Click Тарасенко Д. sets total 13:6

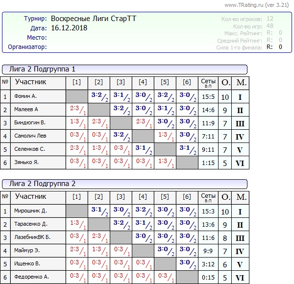pos(208,224)
